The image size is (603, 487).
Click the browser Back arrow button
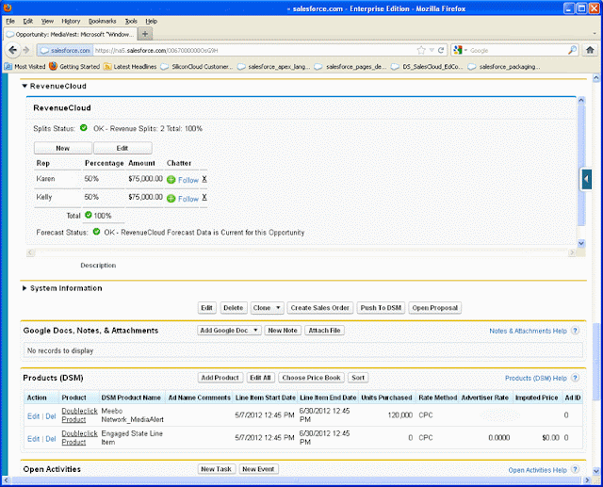click(12, 50)
